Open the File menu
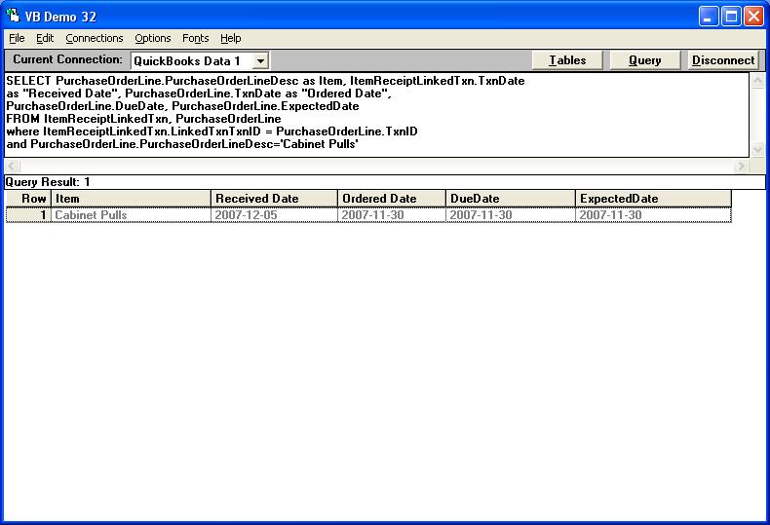The height and width of the screenshot is (525, 770). (17, 38)
